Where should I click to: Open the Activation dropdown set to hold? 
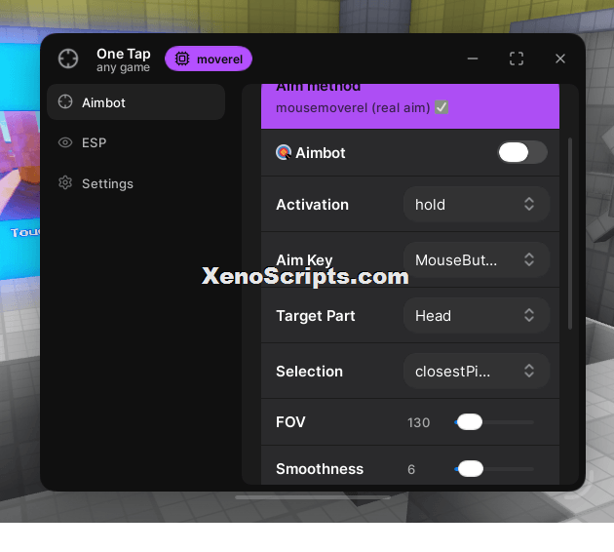(x=477, y=204)
